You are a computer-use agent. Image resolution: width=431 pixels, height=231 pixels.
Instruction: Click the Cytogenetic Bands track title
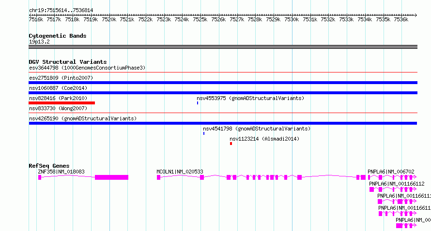pyautogui.click(x=58, y=36)
